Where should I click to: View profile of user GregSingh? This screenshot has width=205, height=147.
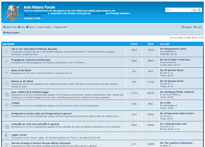coord(168,51)
